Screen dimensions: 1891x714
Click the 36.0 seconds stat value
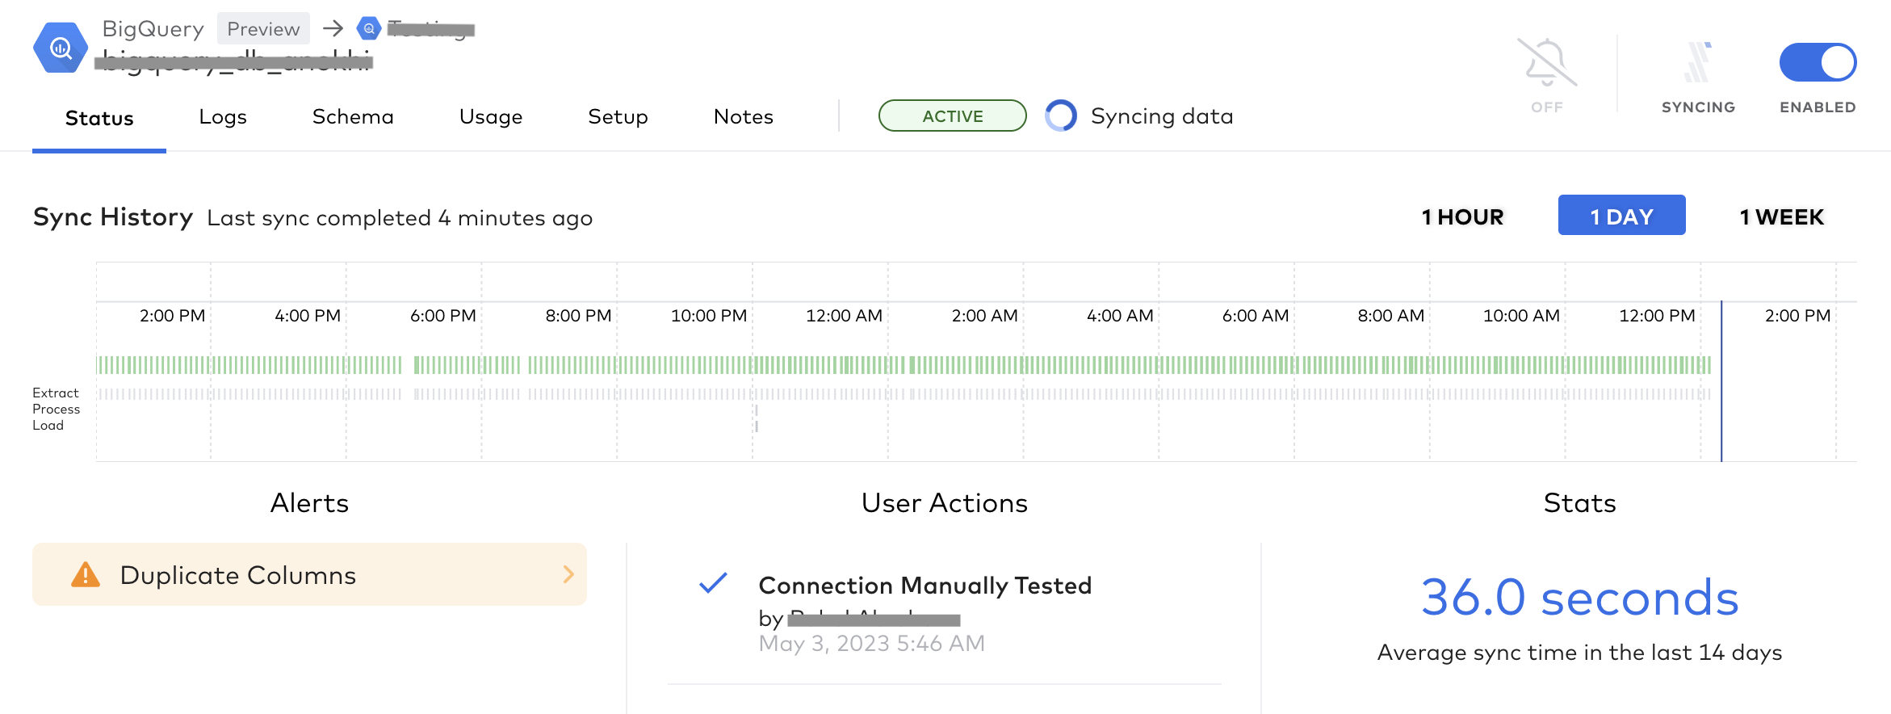1579,598
